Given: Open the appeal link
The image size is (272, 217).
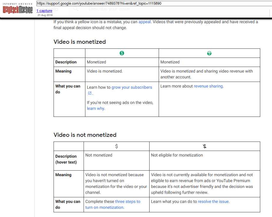Looking at the screenshot, I should pyautogui.click(x=145, y=22).
